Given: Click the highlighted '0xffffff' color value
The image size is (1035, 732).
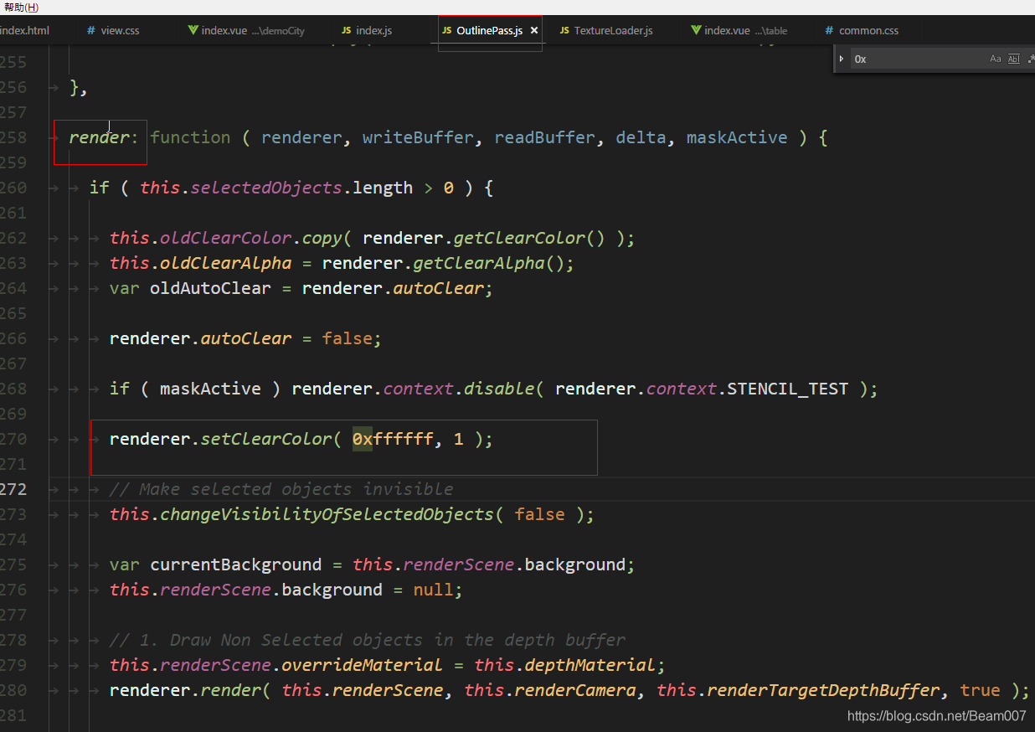Looking at the screenshot, I should (x=393, y=439).
